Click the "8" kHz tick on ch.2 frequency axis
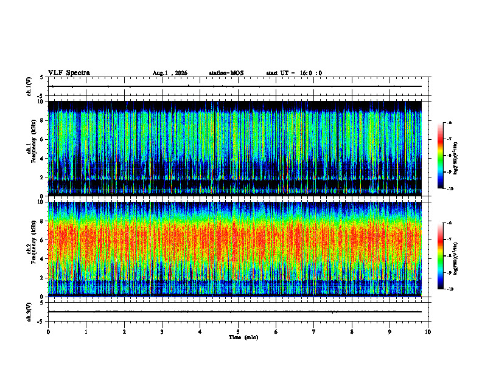 [x=43, y=221]
